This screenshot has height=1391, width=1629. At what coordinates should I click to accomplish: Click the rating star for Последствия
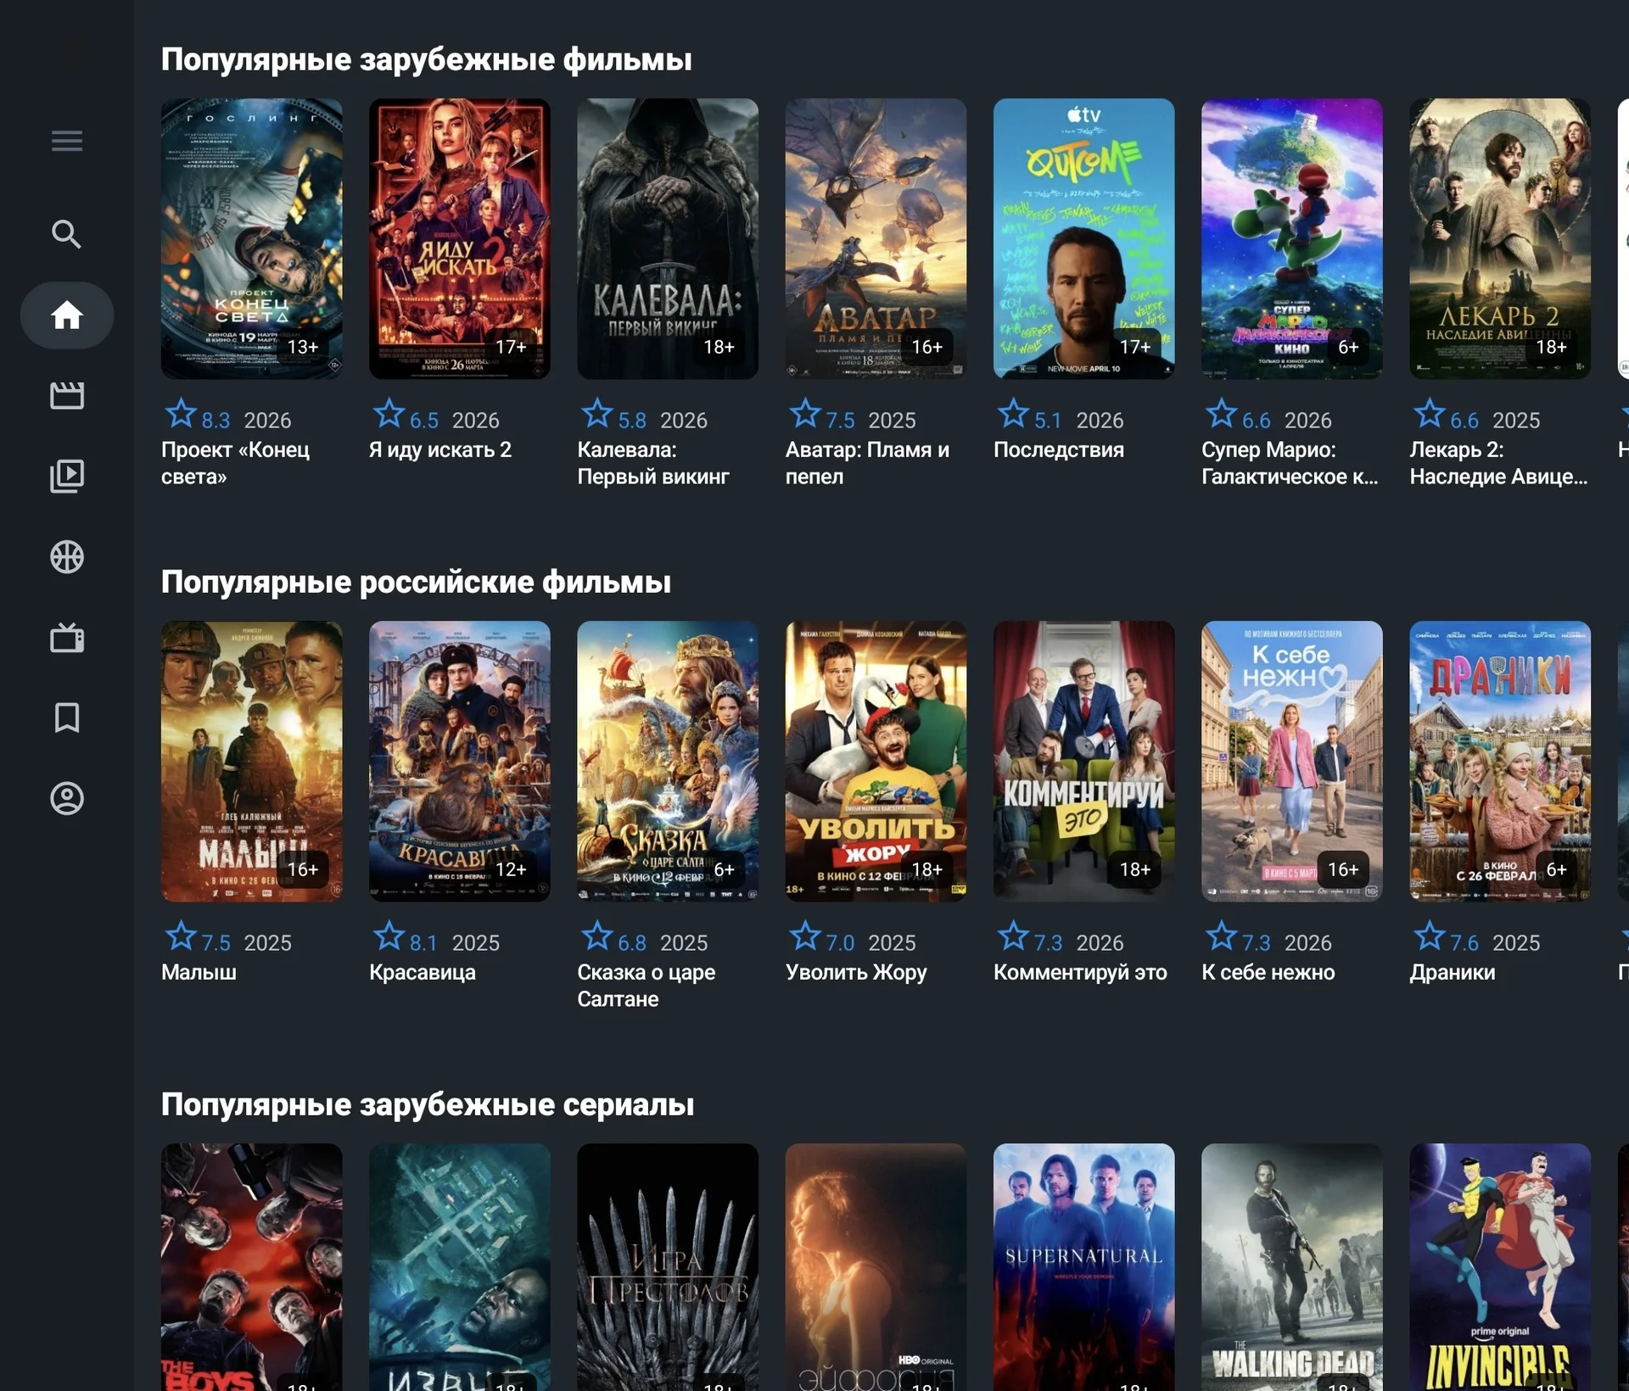tap(1013, 415)
